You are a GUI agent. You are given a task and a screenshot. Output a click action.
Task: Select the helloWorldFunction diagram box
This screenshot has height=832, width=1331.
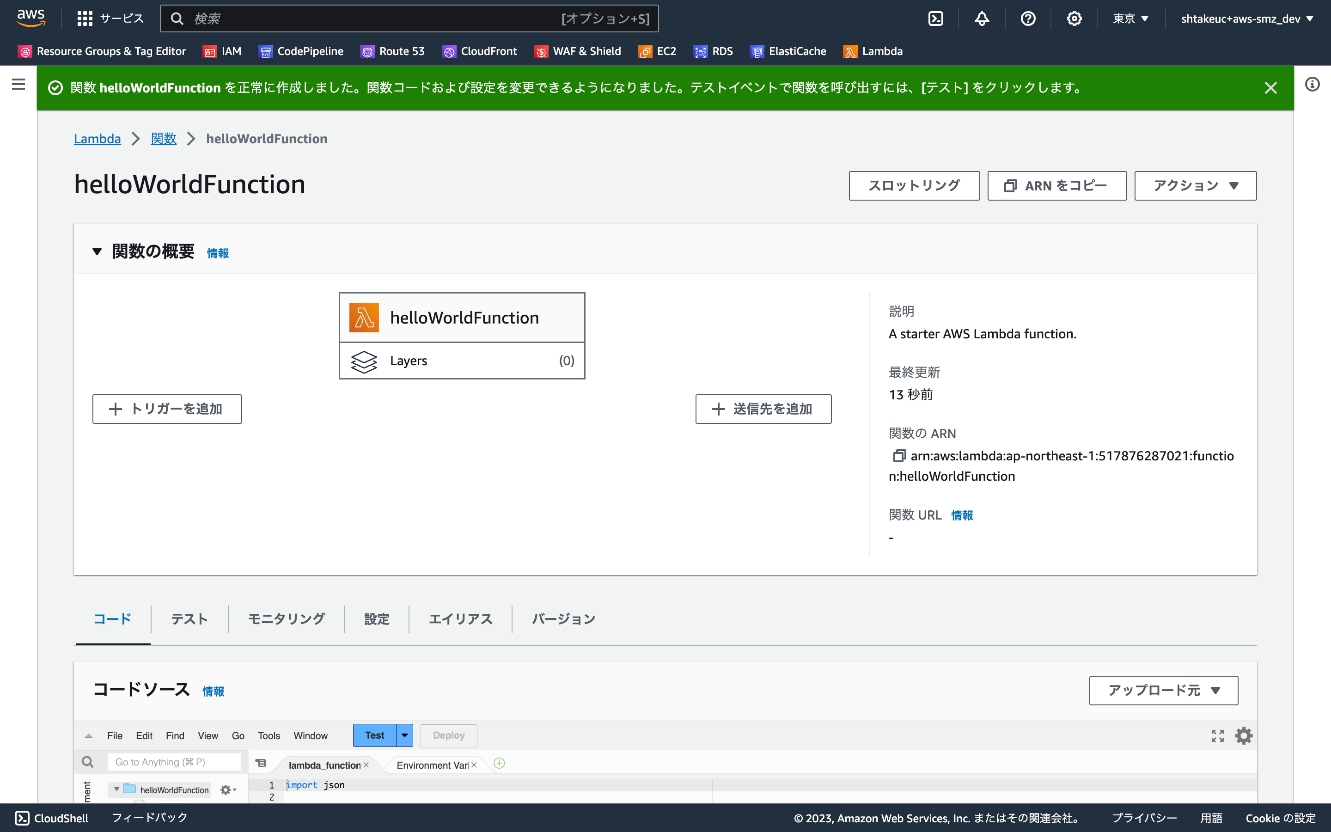coord(462,318)
